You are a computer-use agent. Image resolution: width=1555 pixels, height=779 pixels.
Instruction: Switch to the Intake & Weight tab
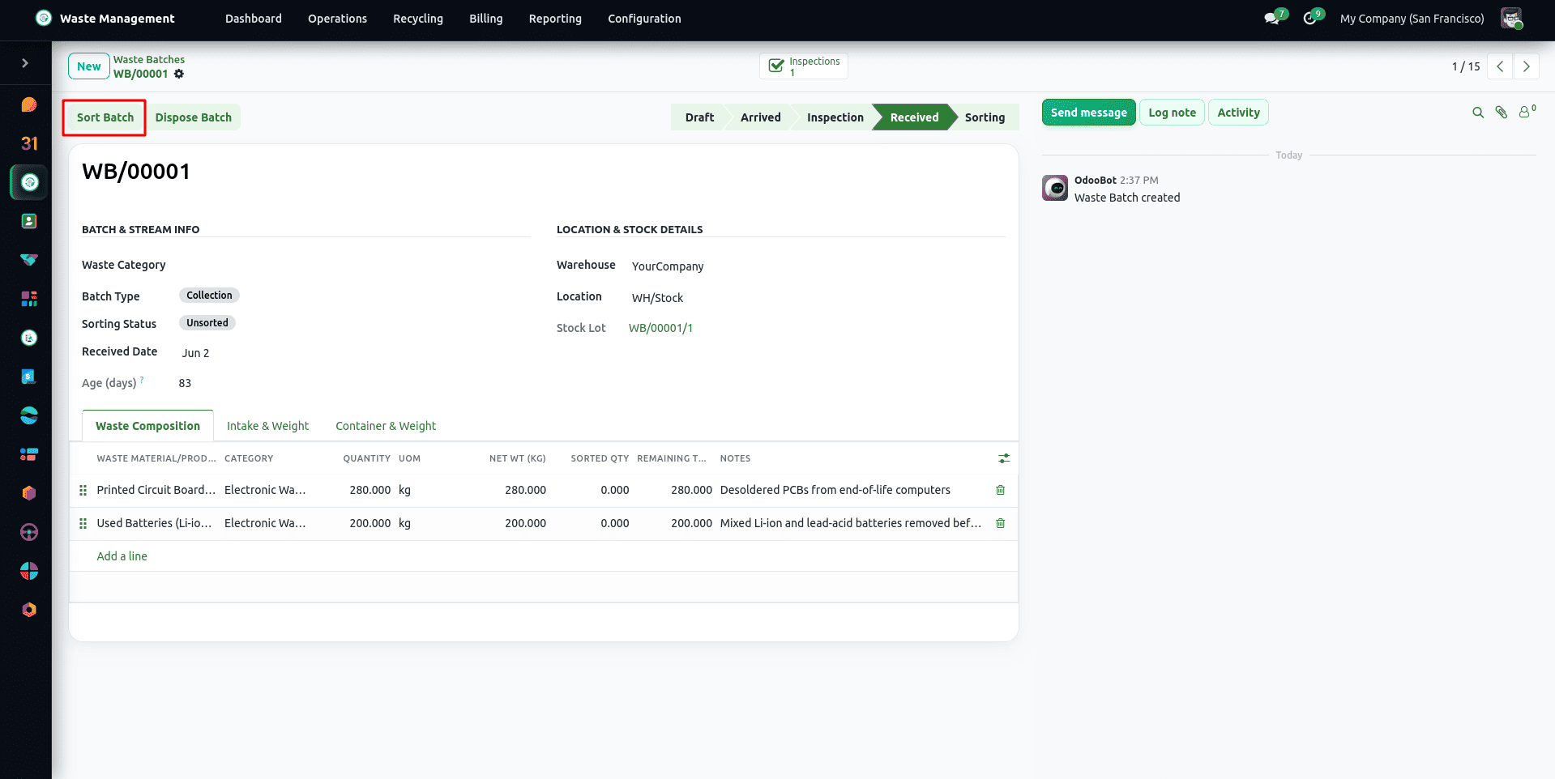tap(267, 426)
